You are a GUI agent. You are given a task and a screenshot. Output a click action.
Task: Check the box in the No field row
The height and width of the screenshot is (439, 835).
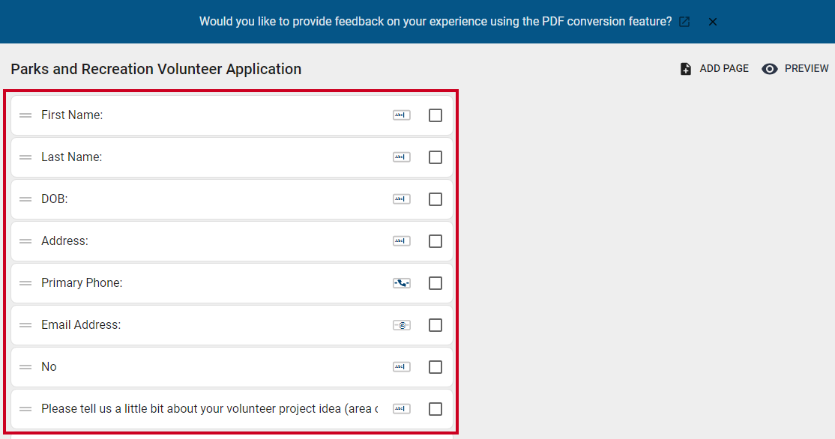coord(435,367)
